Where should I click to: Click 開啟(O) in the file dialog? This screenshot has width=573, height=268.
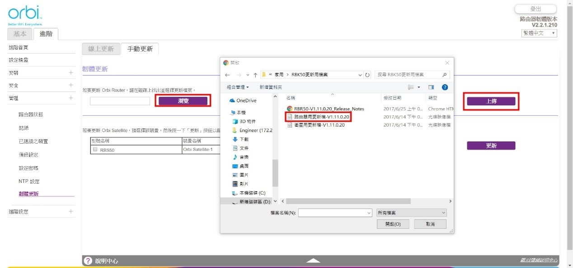(x=393, y=224)
